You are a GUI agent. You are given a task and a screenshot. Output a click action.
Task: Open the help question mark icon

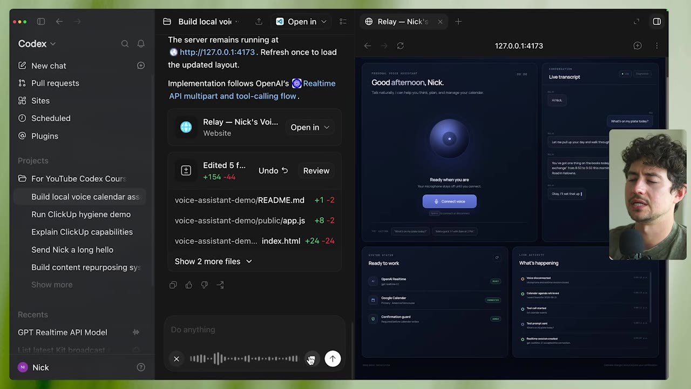coord(141,367)
